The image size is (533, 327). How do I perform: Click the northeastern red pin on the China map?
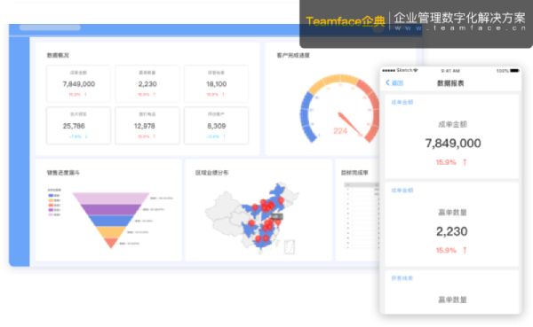point(281,200)
